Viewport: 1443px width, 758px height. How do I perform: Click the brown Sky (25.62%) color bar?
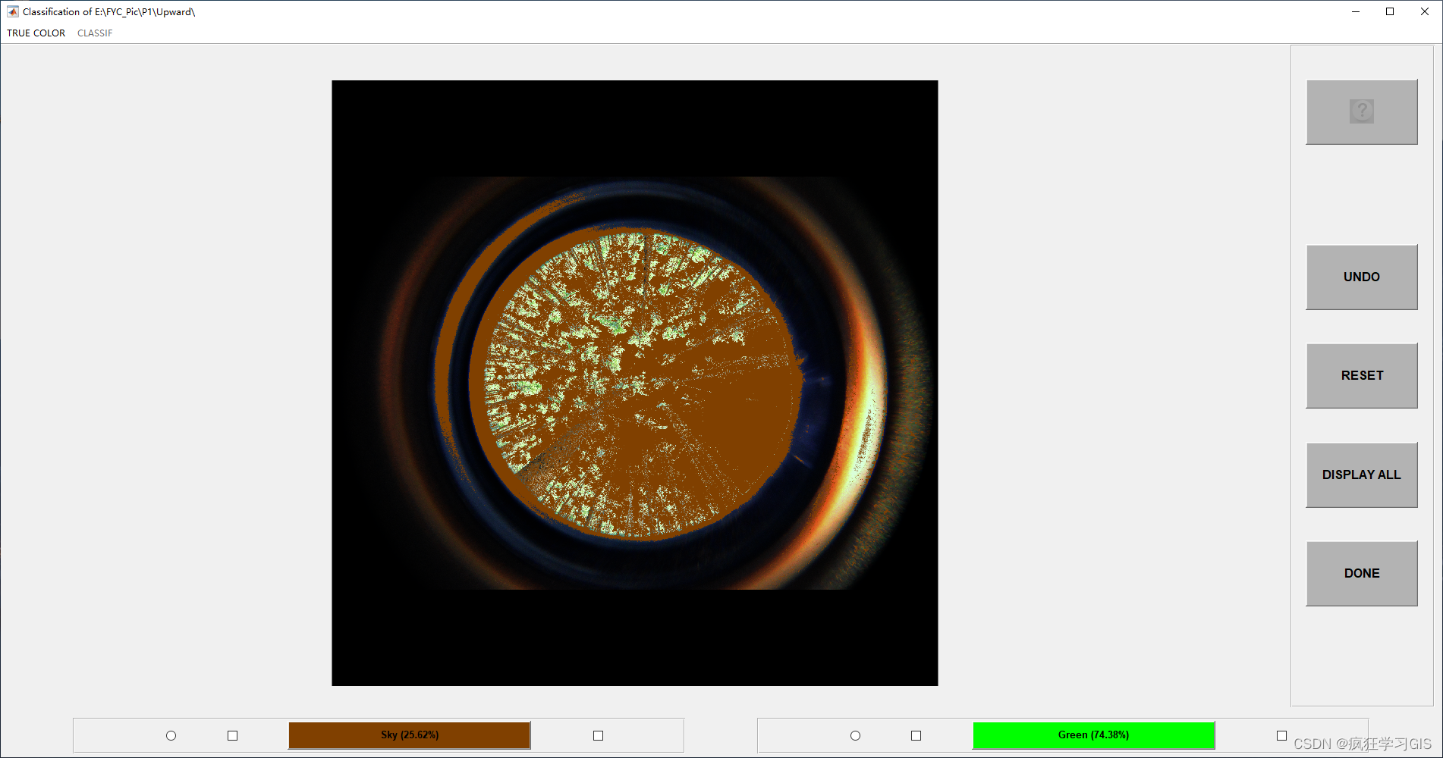click(409, 735)
